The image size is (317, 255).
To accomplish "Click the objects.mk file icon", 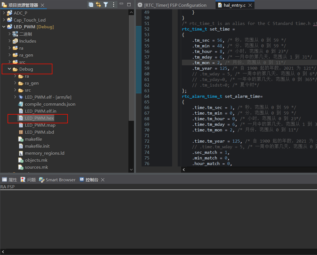I will [21, 161].
